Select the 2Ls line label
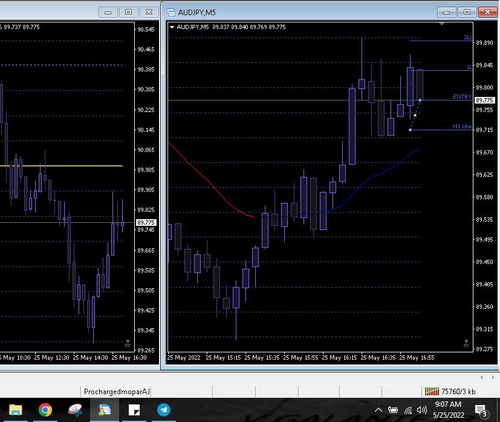500x422 pixels. click(468, 38)
